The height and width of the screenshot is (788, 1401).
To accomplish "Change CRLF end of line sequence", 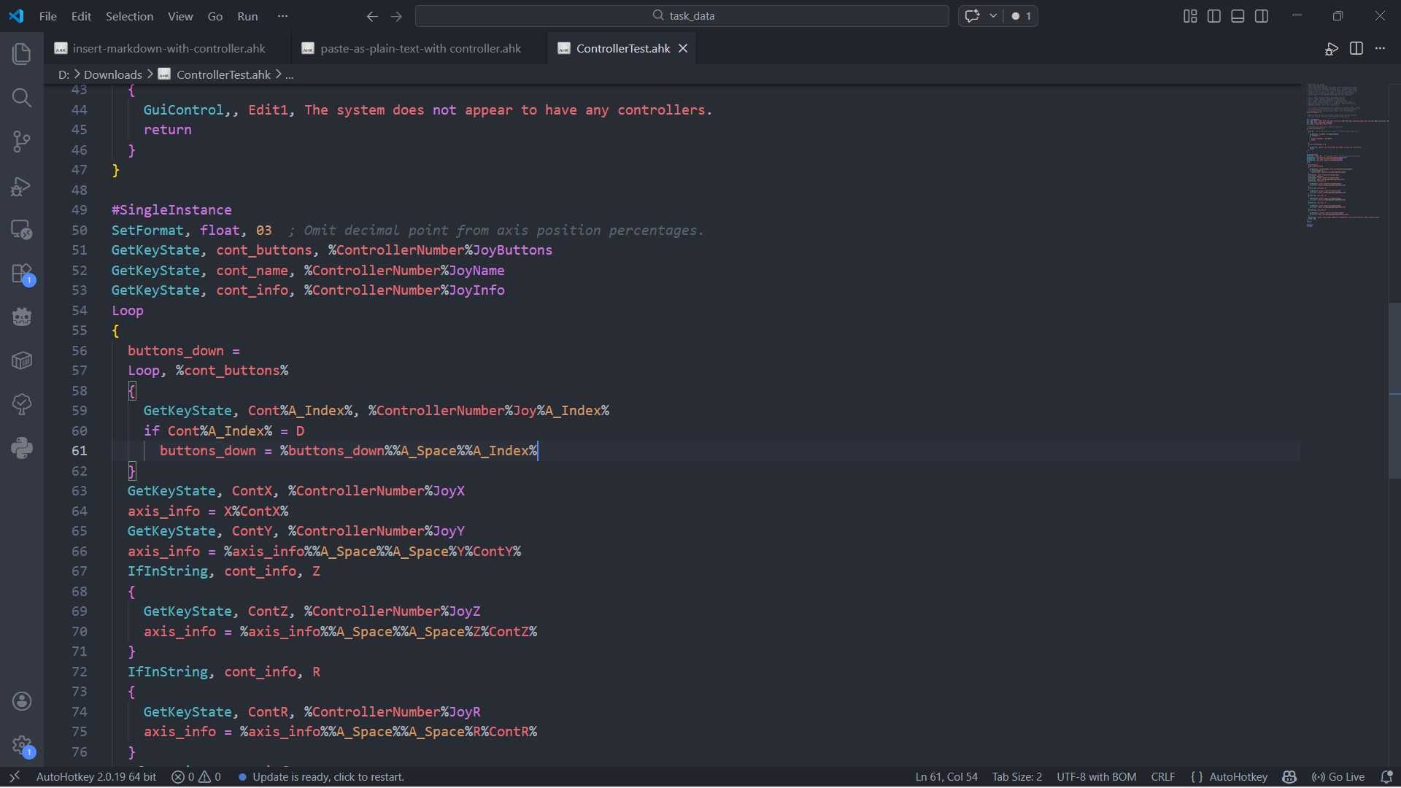I will (x=1163, y=777).
